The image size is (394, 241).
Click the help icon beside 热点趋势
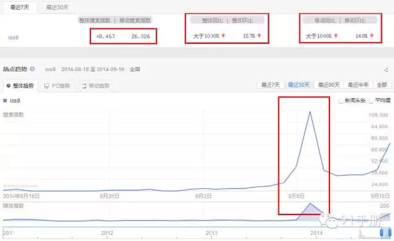tap(32, 68)
